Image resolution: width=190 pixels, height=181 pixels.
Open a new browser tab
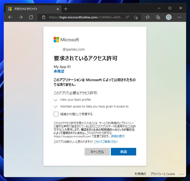[x=66, y=9]
